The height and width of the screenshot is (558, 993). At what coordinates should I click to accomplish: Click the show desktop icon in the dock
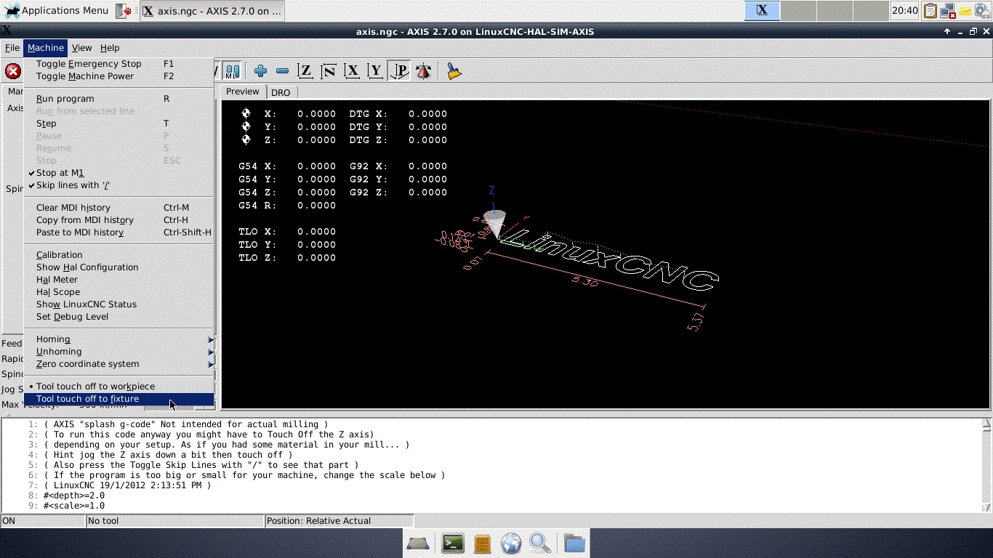click(x=418, y=543)
